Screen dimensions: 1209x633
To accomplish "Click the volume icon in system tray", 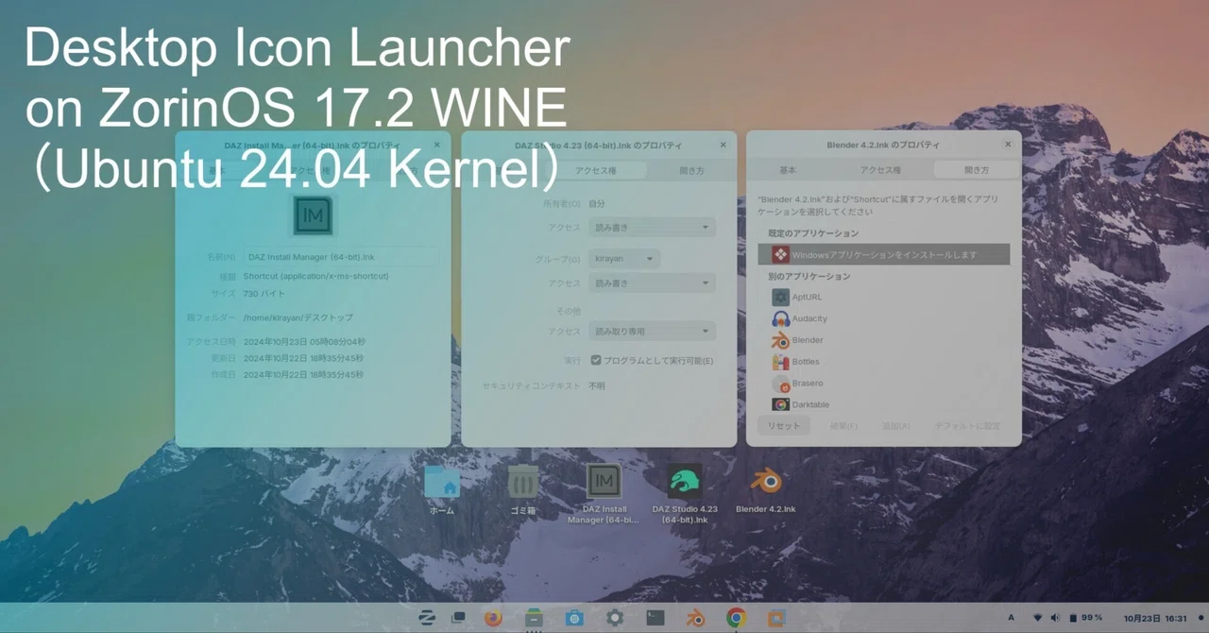I will pos(1055,618).
